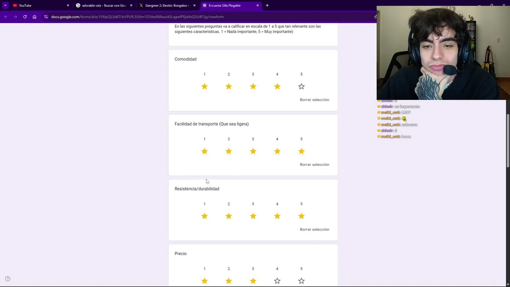The width and height of the screenshot is (510, 287).
Task: Select star 3 for Facilidad de transporte
Action: [x=253, y=151]
